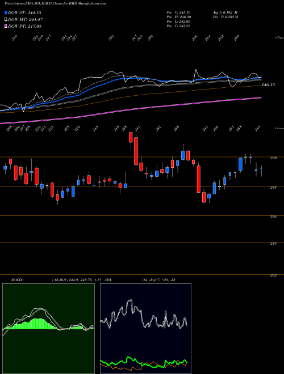Click the 'Avg V: 0.102 M' volume text

tap(225, 12)
